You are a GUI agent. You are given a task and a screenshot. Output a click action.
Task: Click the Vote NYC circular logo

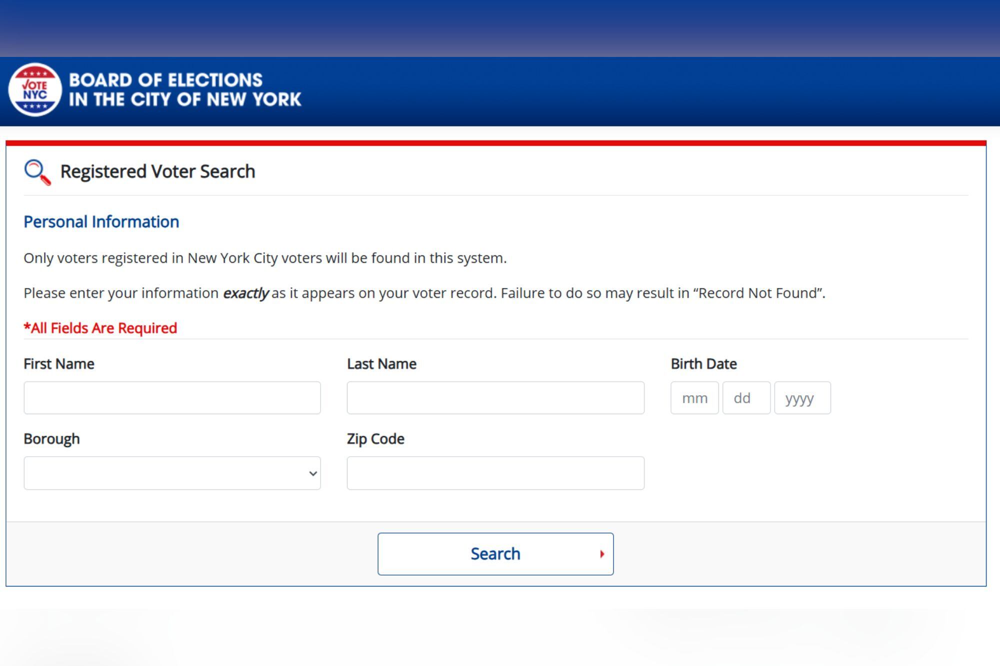pos(35,90)
